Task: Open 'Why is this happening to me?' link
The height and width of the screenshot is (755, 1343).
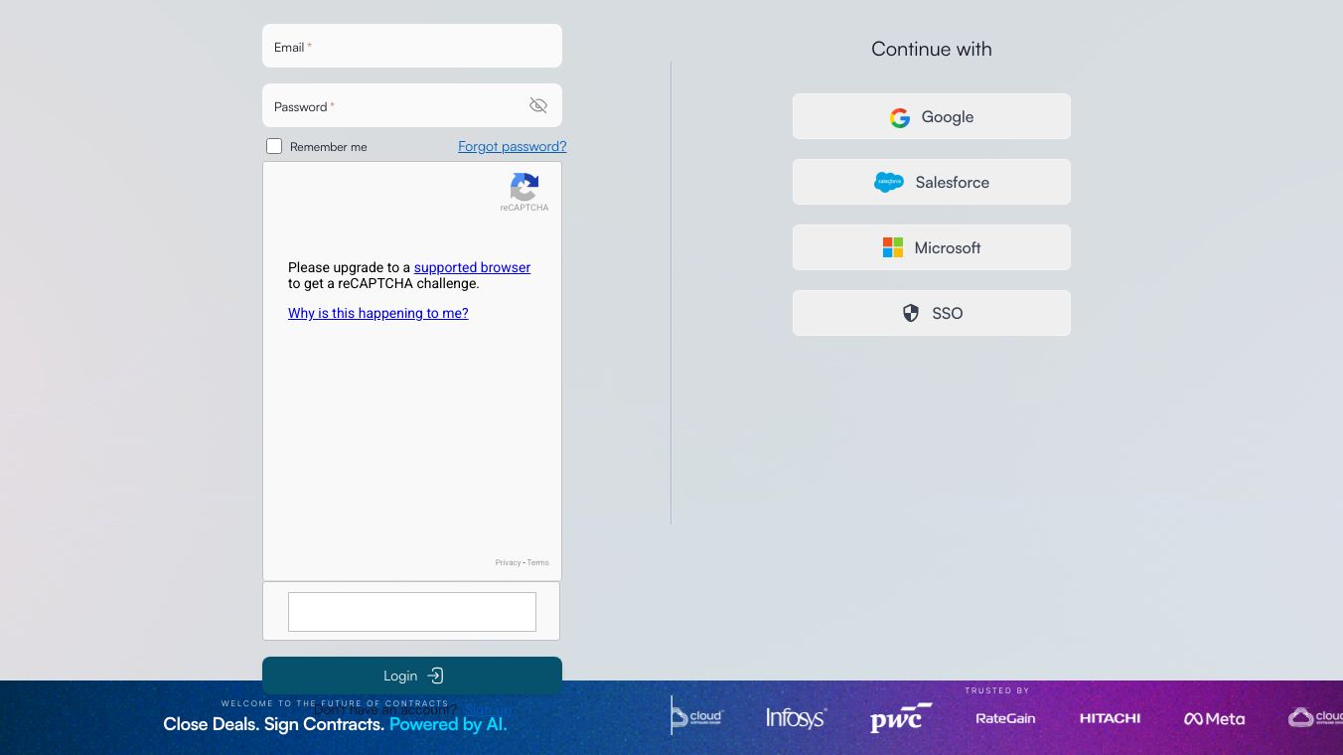Action: pyautogui.click(x=377, y=313)
